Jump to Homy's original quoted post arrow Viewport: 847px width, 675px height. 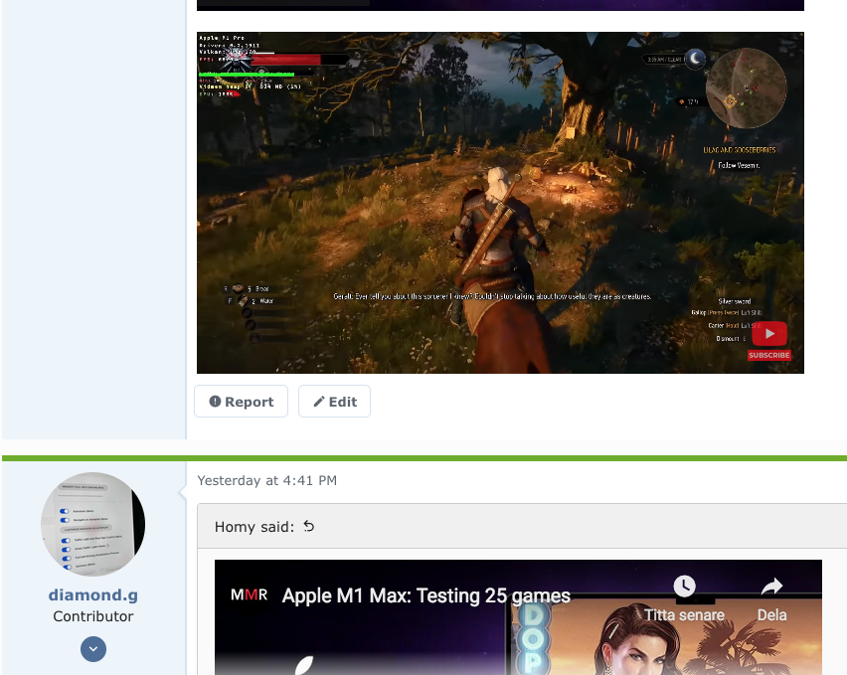coord(308,526)
